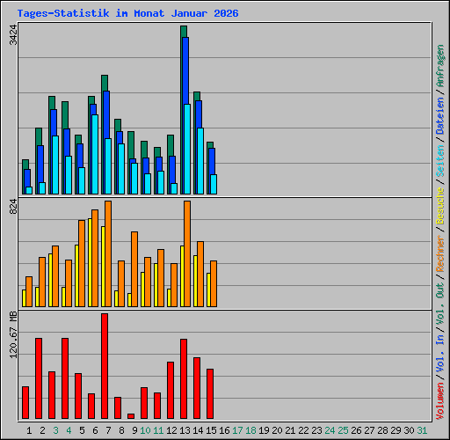The width and height of the screenshot is (450, 440).
Task: Click the cyan Seiten bar for day 6
Action: pyautogui.click(x=95, y=154)
